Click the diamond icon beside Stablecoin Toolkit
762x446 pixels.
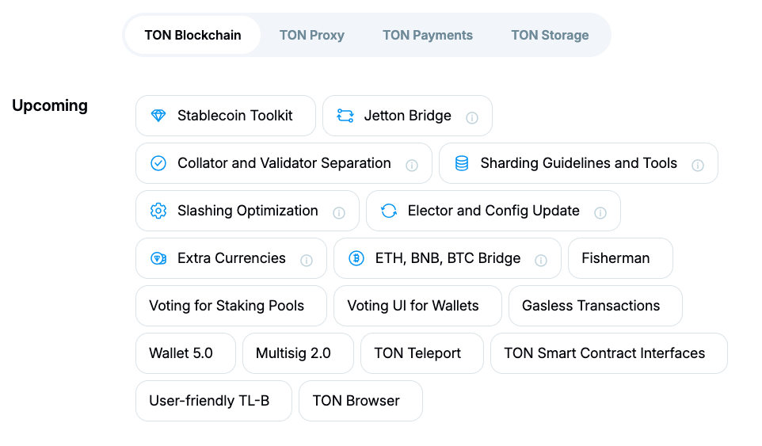pyautogui.click(x=158, y=116)
